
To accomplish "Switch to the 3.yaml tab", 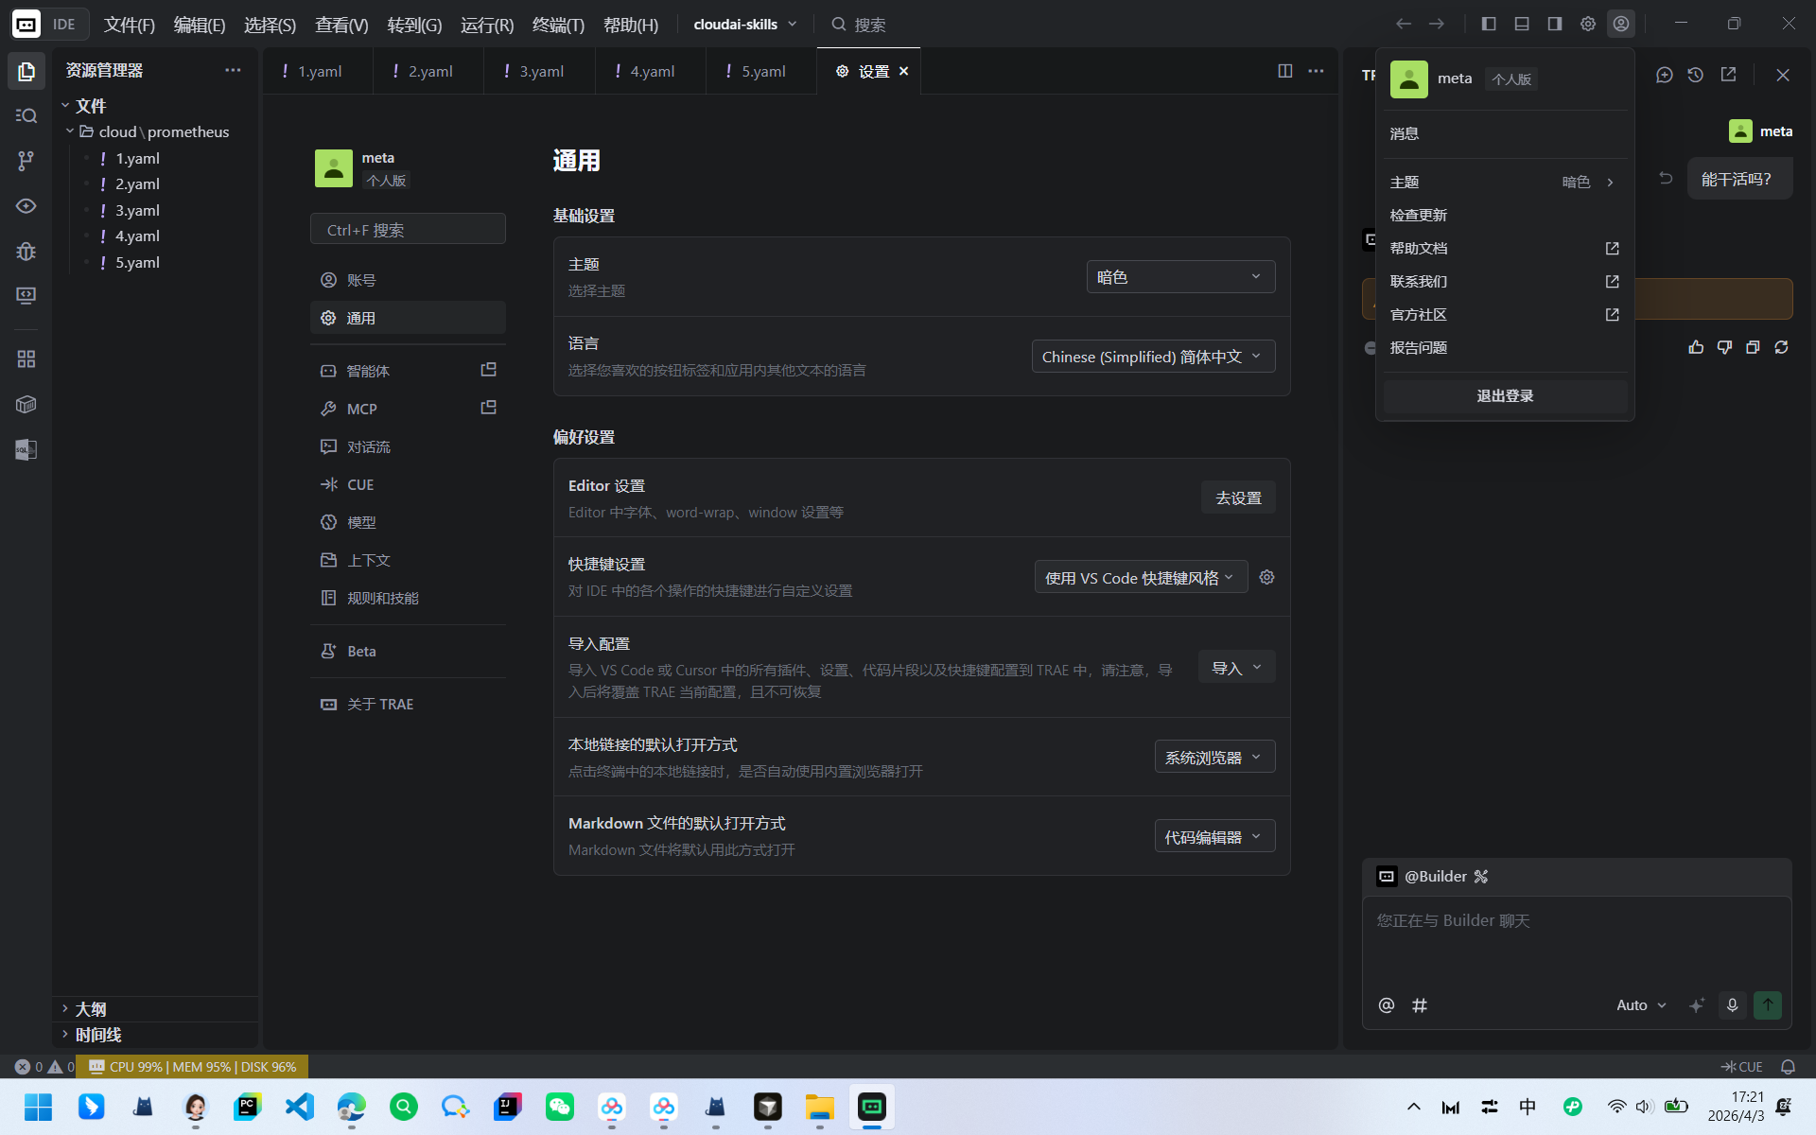I will click(x=540, y=71).
